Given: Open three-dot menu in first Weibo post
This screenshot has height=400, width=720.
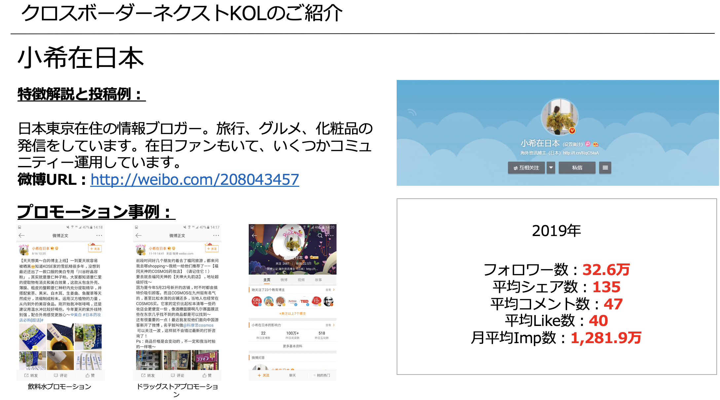Looking at the screenshot, I should point(99,235).
